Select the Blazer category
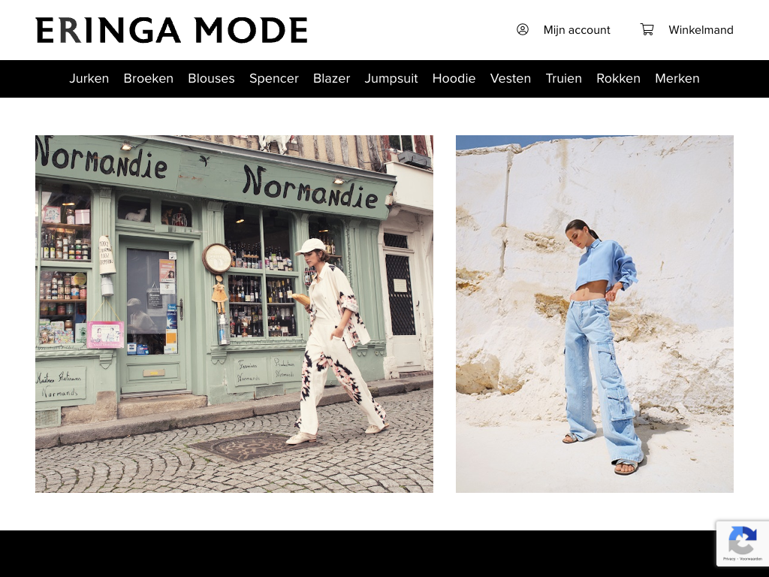The image size is (769, 577). [331, 78]
